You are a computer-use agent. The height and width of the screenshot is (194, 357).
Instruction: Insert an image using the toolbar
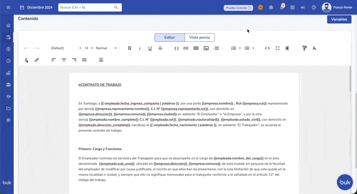tap(206, 48)
